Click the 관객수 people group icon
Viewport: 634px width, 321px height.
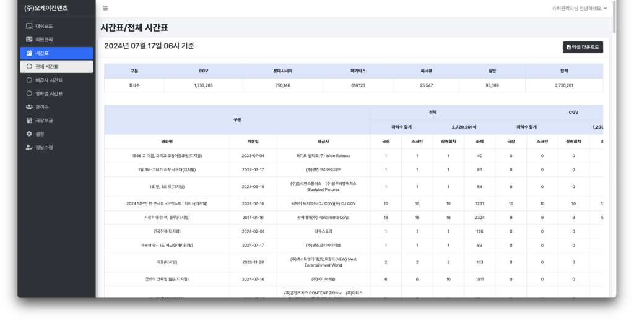[29, 107]
